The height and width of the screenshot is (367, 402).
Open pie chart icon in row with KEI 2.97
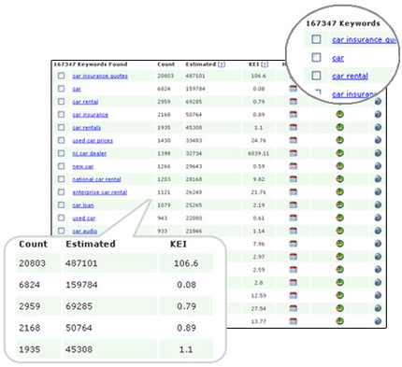pos(339,257)
